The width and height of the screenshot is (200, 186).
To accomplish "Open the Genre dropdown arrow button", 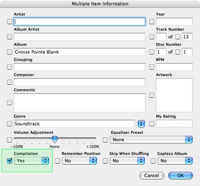I will [x=141, y=124].
